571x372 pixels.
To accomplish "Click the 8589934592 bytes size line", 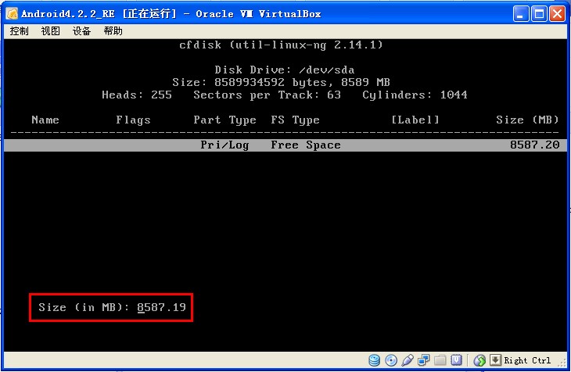I will point(281,82).
